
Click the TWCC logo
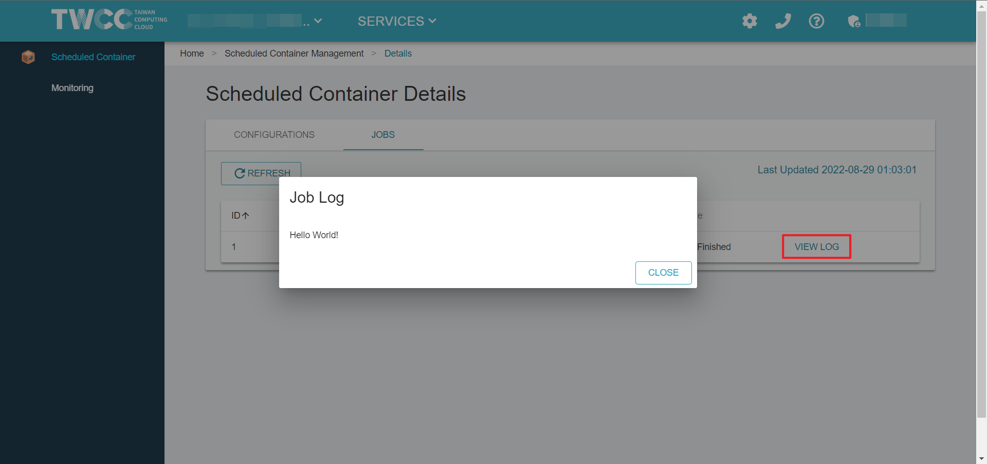[x=109, y=20]
